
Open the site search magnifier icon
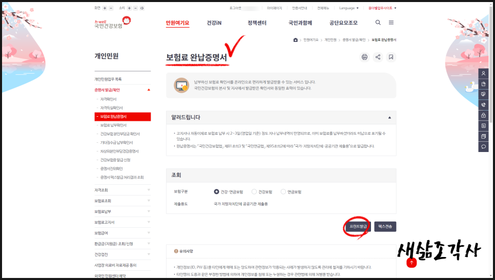[x=378, y=23]
